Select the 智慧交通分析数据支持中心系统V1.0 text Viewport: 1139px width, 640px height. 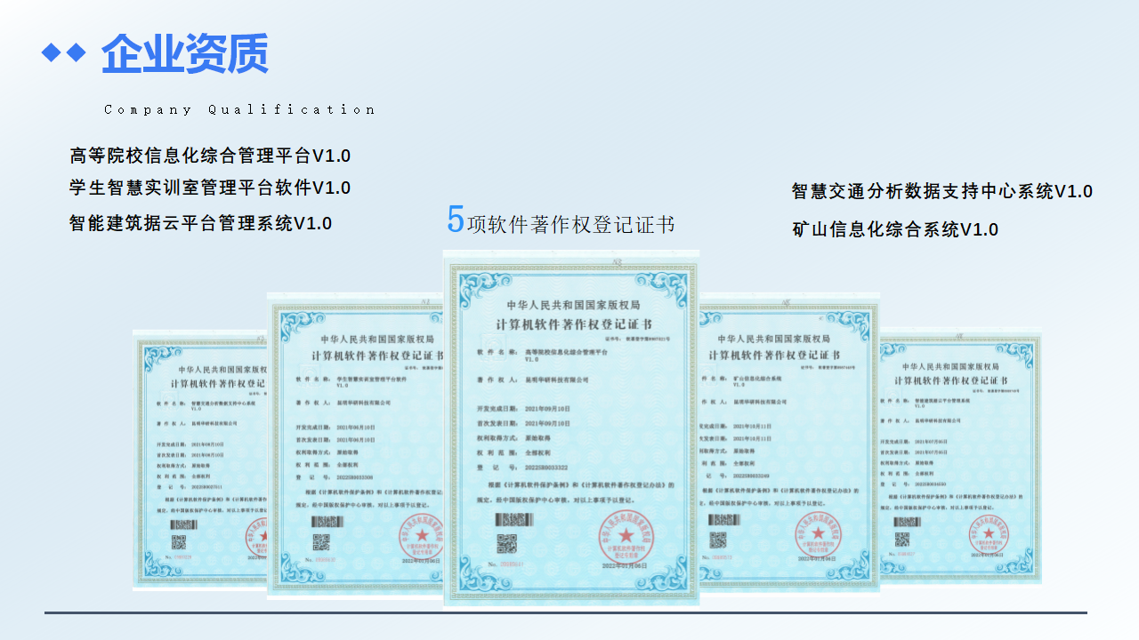pos(941,191)
